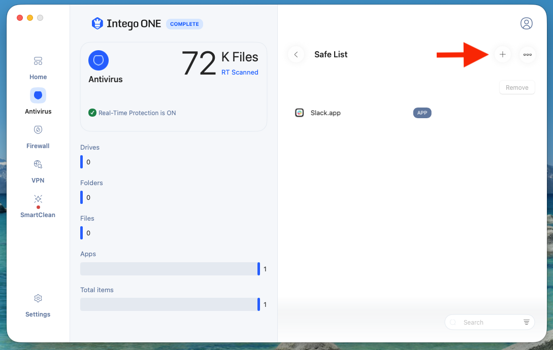Click the Antivirus card title
This screenshot has width=553, height=350.
[x=106, y=79]
